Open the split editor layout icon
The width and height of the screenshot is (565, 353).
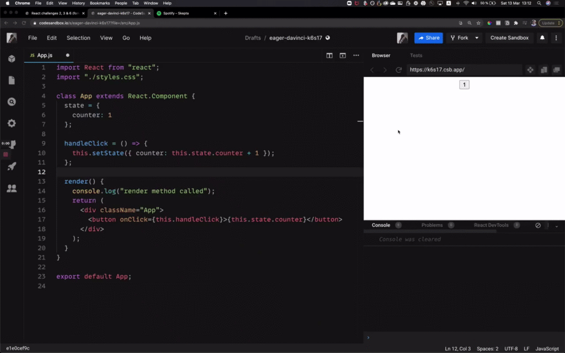(x=329, y=56)
